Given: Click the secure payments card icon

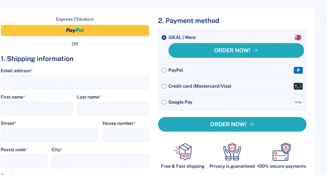Looking at the screenshot, I should (x=281, y=152).
